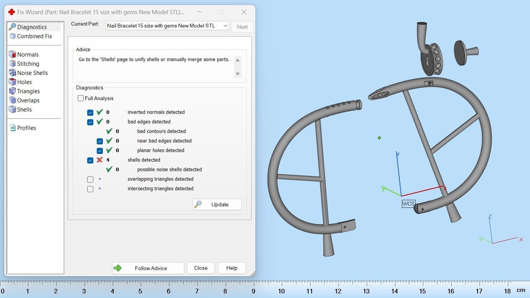This screenshot has width=530, height=298.
Task: Close the Fix Wizard window
Action: coord(244,12)
